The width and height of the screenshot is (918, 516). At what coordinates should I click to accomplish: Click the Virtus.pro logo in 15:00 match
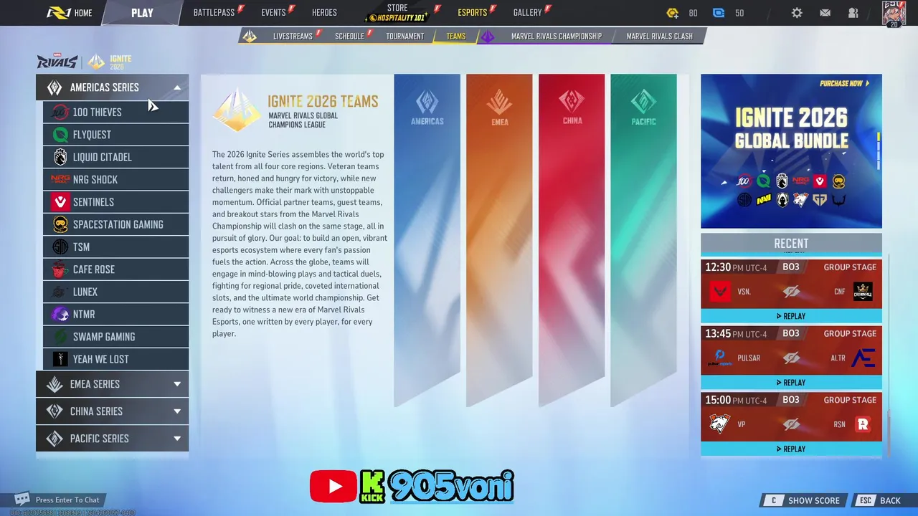[x=719, y=424]
